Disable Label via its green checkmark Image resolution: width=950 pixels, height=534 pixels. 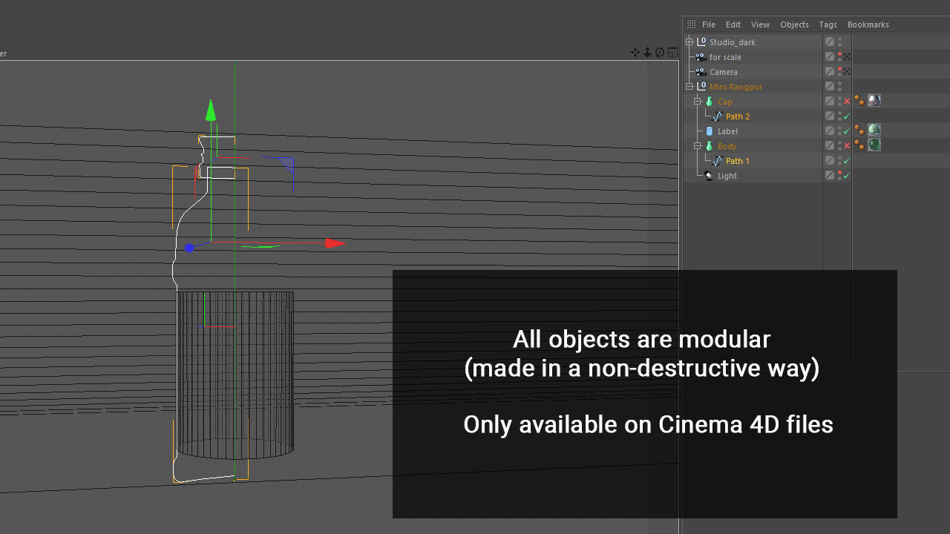pos(847,131)
